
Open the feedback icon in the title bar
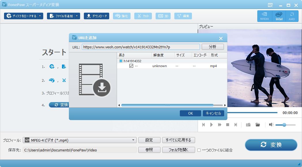(270, 5)
